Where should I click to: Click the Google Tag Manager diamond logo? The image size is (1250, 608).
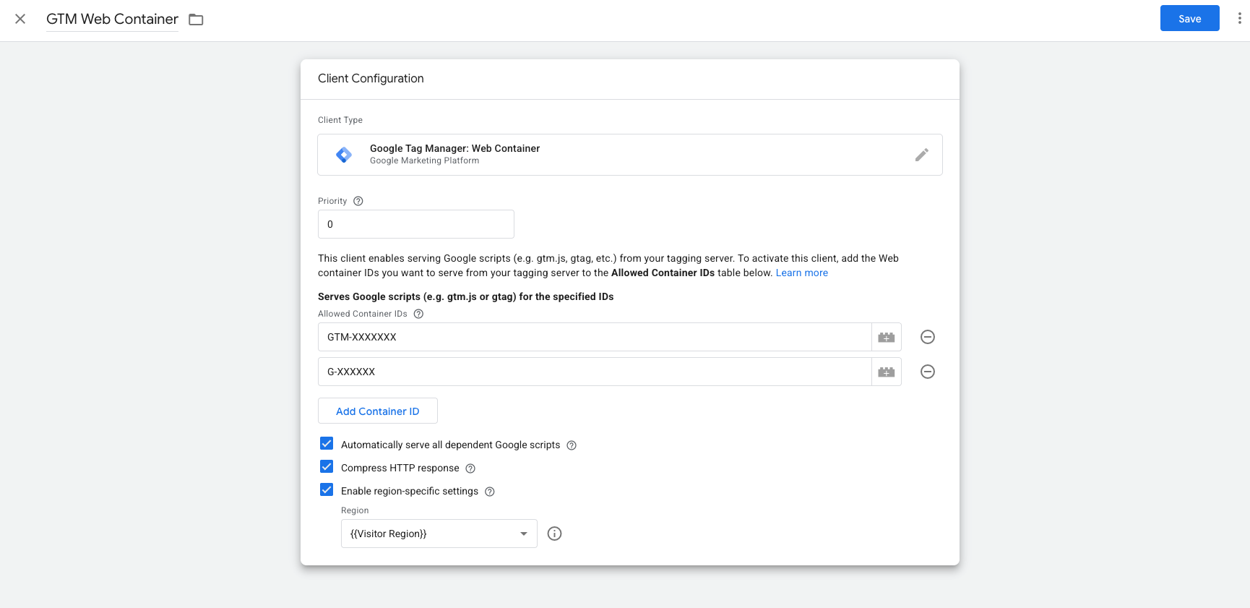point(344,155)
